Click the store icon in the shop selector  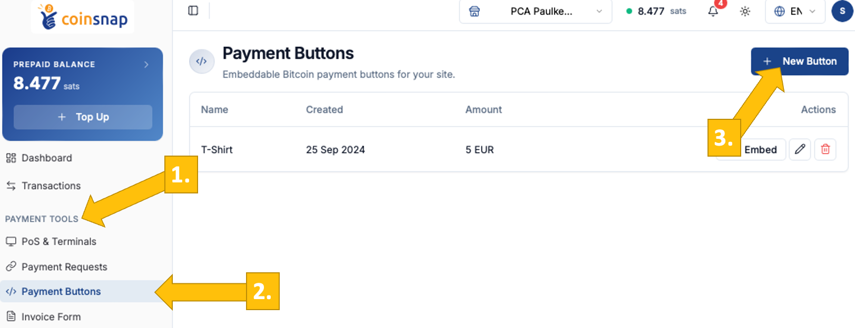[474, 11]
